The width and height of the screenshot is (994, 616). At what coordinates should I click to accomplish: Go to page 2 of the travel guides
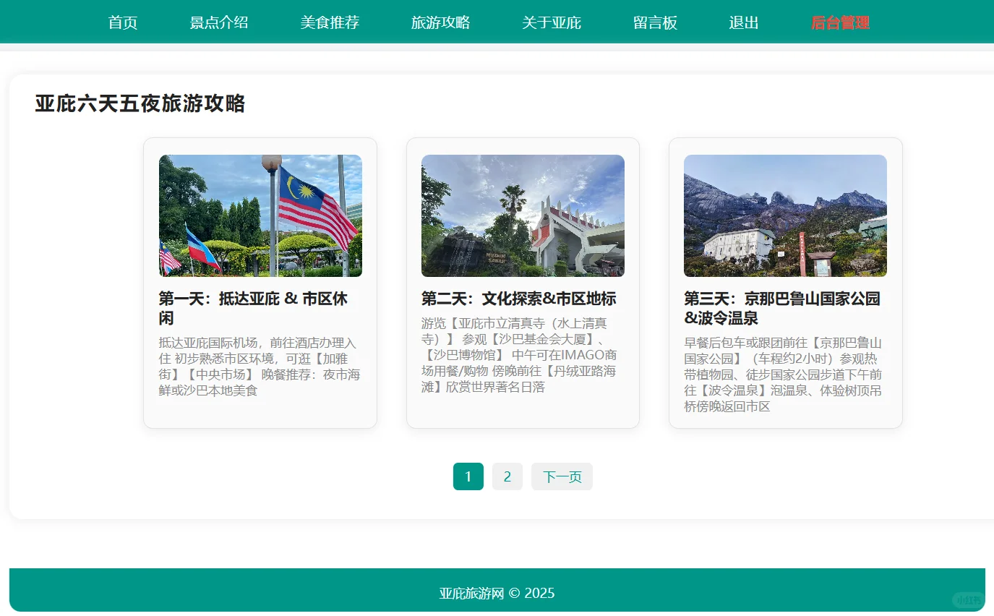pyautogui.click(x=507, y=476)
